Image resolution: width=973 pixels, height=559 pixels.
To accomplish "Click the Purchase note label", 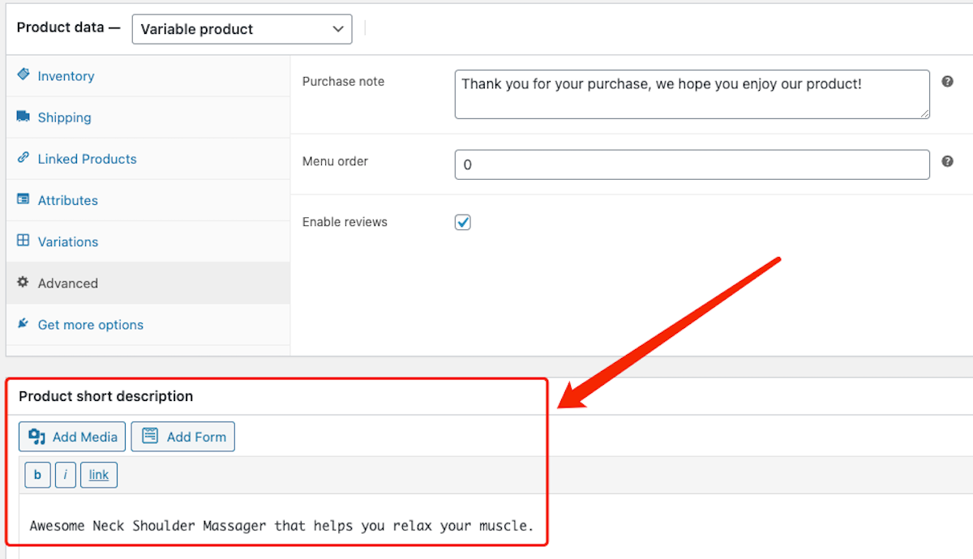I will click(343, 81).
